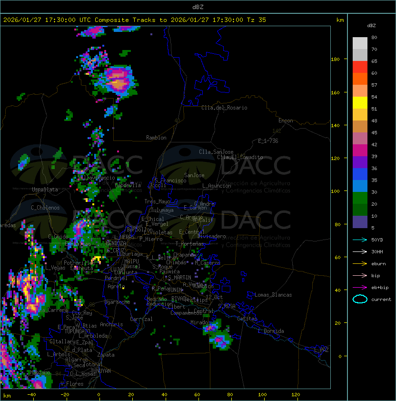396x401 pixels.
Task: Click the Anchoris label
Action: [x=111, y=324]
